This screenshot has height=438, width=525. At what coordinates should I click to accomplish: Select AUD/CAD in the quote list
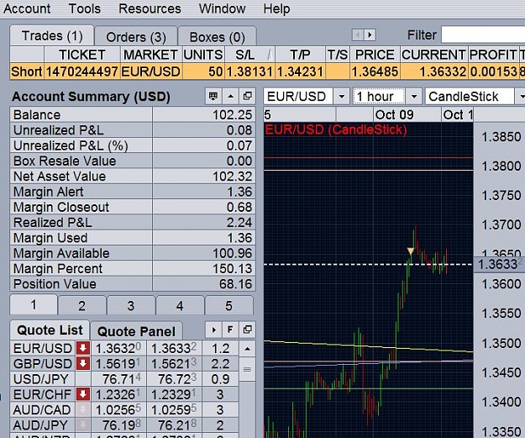click(42, 410)
